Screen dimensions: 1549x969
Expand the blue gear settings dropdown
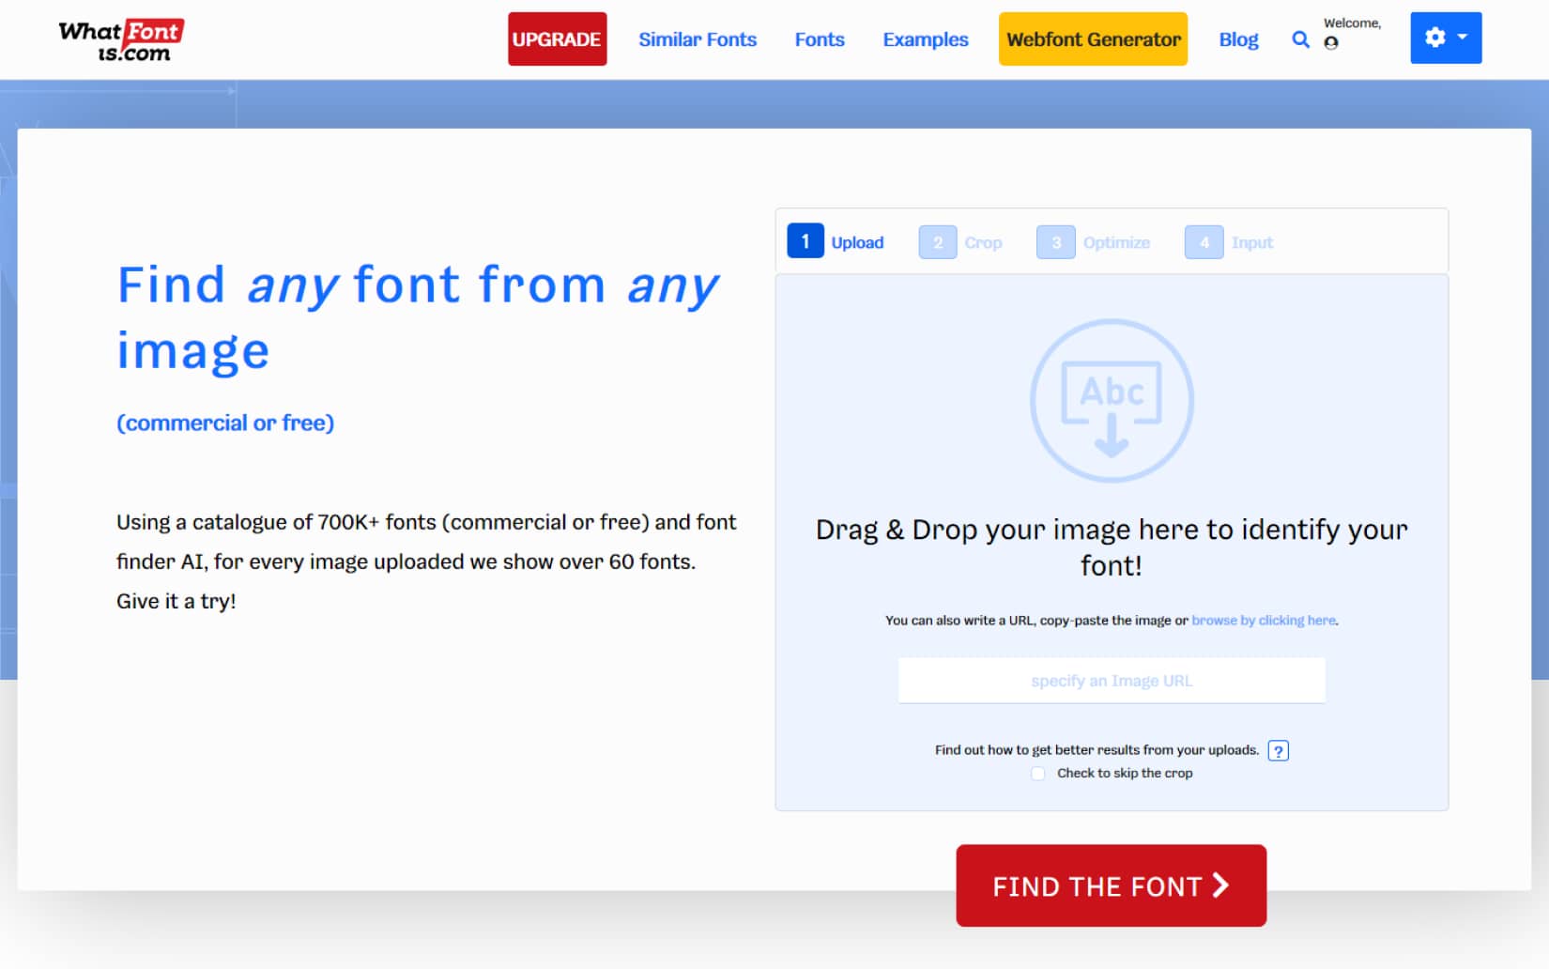pos(1445,38)
